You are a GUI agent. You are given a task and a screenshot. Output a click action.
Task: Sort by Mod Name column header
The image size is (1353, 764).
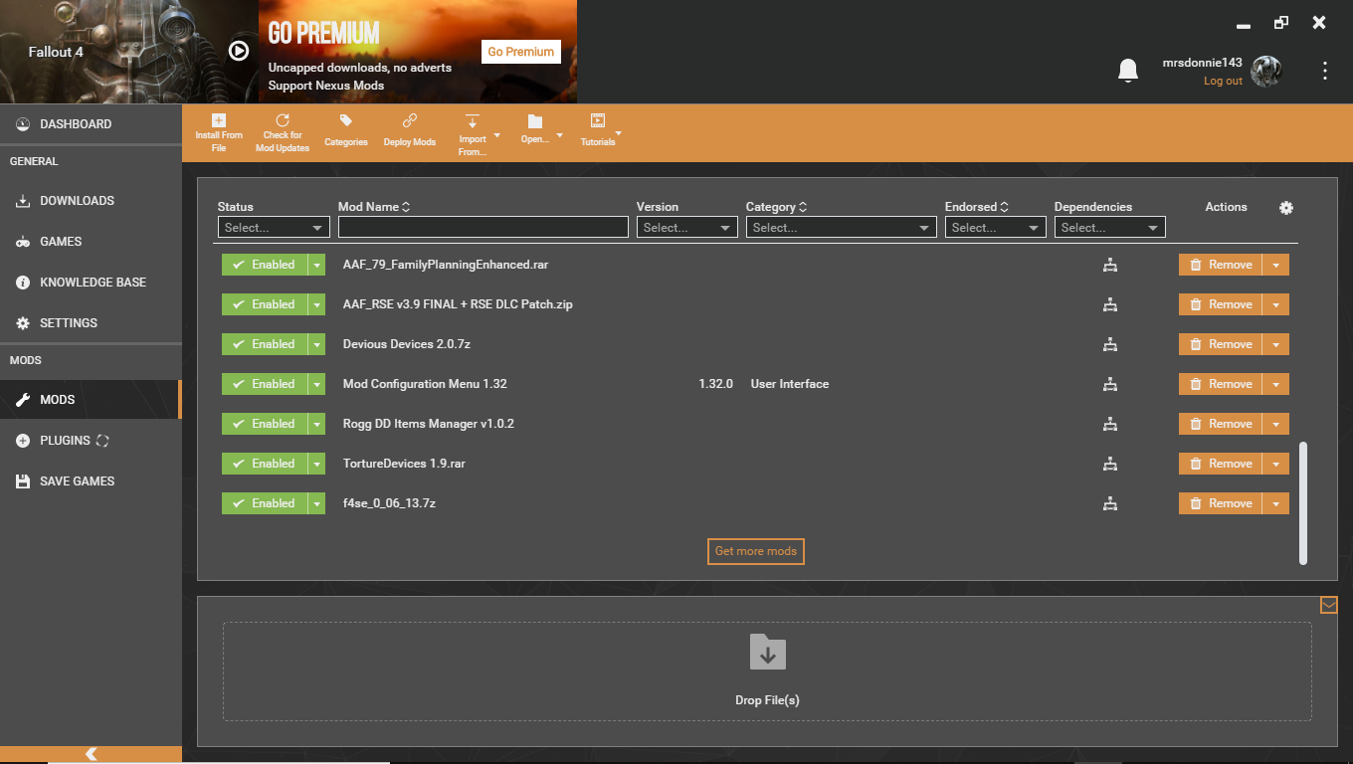[x=374, y=207]
